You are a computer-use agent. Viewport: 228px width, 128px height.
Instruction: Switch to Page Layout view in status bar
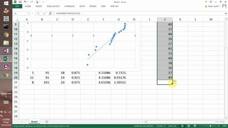[188, 126]
